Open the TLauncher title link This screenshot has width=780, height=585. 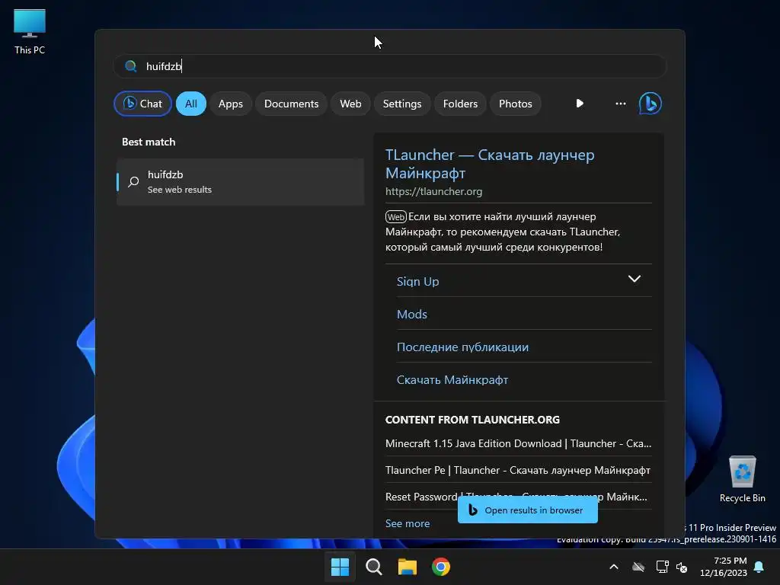[x=490, y=164]
